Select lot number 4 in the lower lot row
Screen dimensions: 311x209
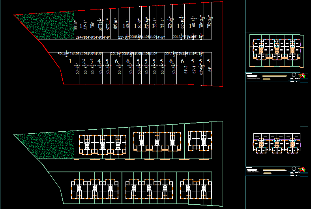pyautogui.click(x=99, y=61)
